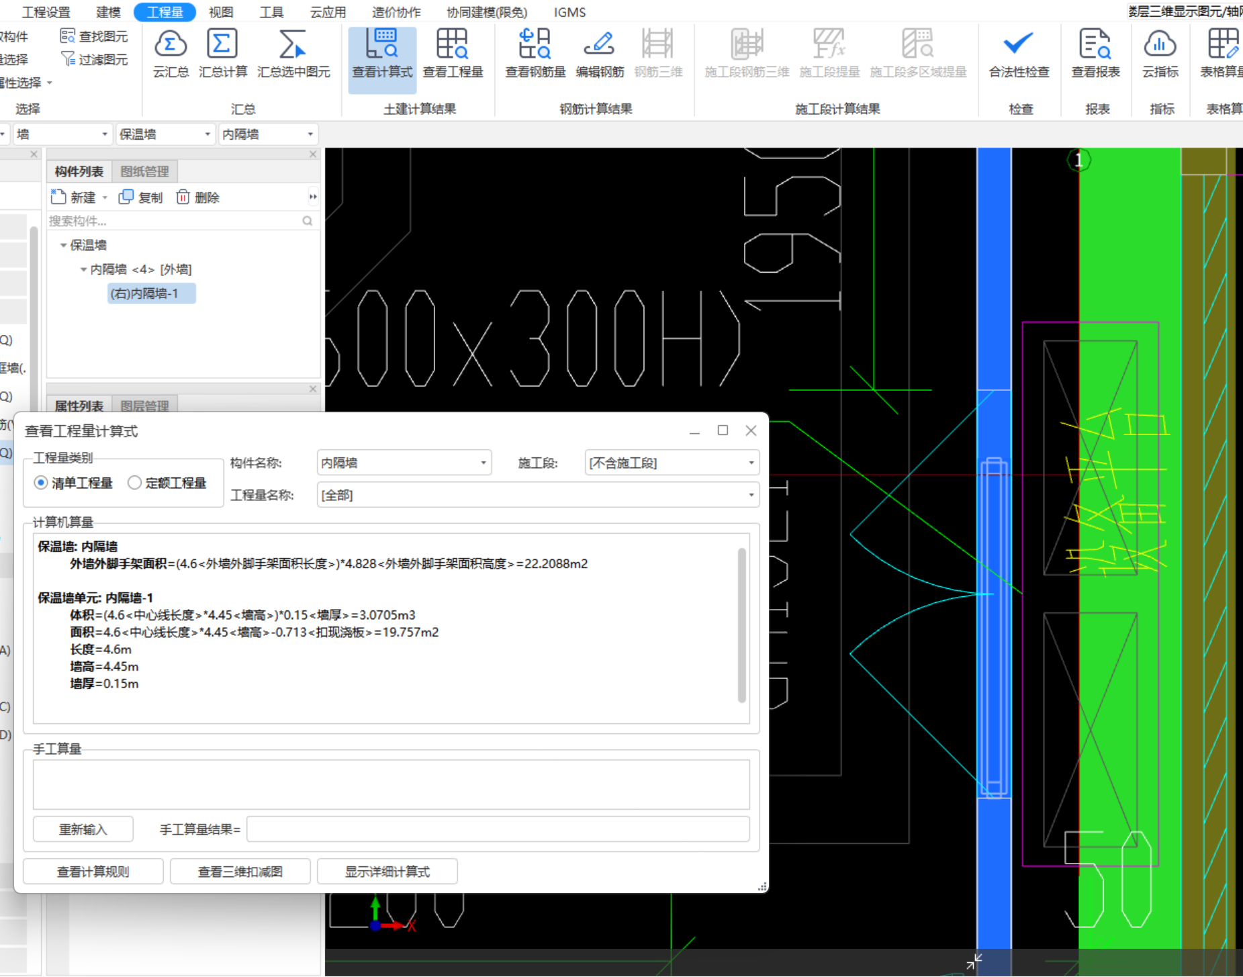Select 定额工程量 radio option
This screenshot has width=1243, height=977.
point(167,483)
